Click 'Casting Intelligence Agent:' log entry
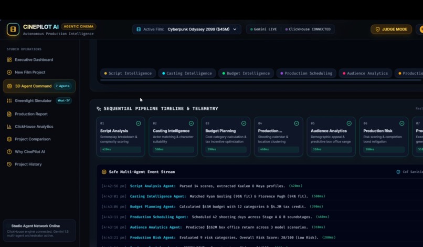The image size is (423, 247). pos(158,196)
